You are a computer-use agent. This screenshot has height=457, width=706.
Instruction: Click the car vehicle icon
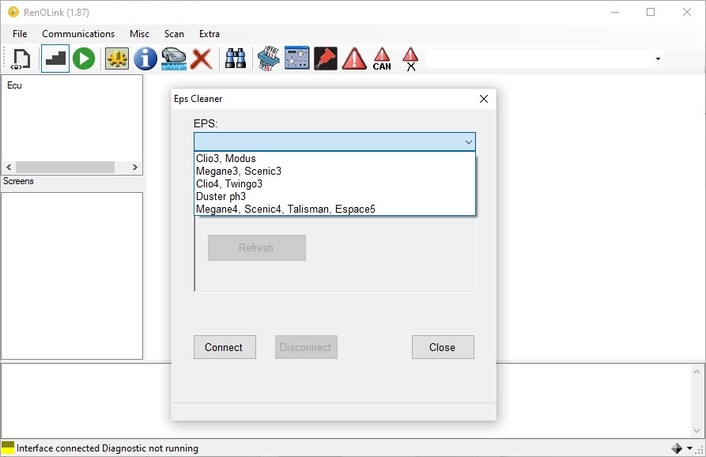tap(174, 59)
